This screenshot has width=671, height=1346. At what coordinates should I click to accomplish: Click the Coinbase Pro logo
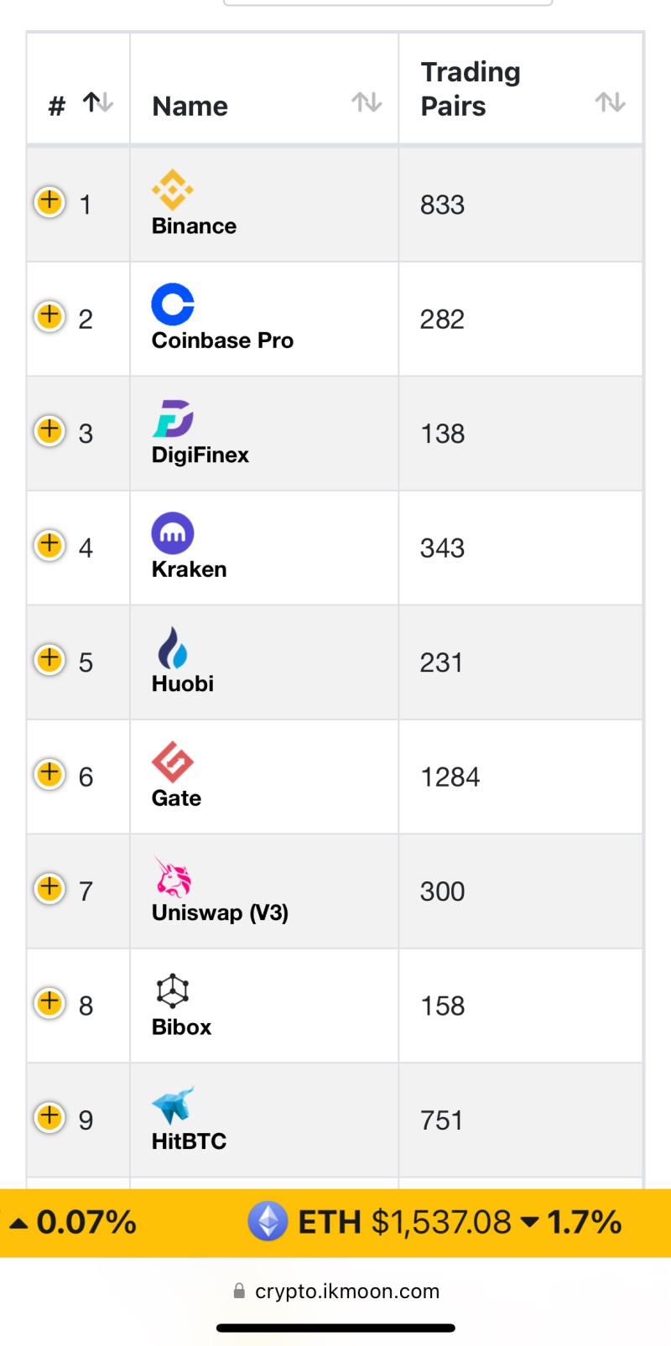point(173,304)
